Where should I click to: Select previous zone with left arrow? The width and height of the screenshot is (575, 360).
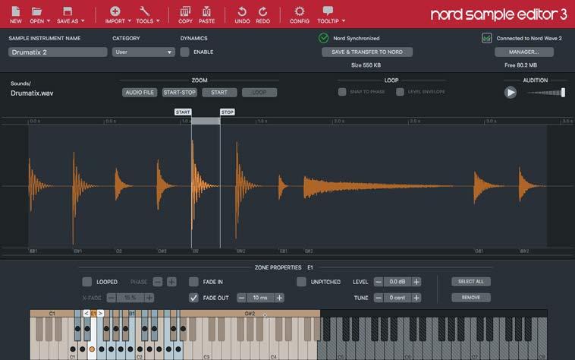point(86,314)
